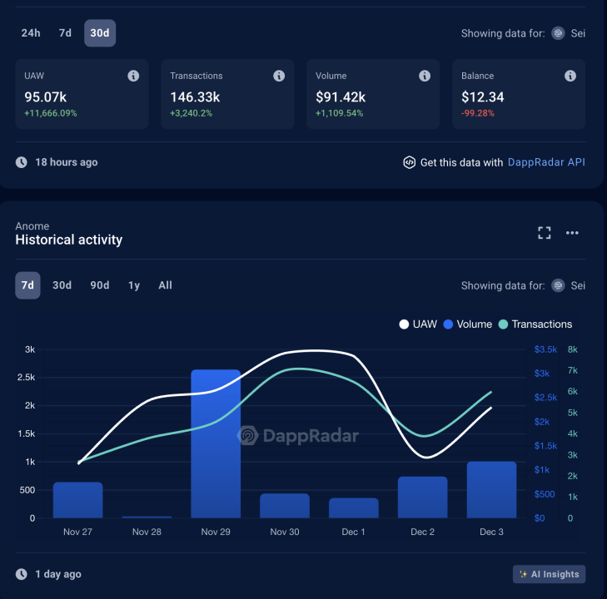The width and height of the screenshot is (607, 599).
Task: Open the three-dot more options menu
Action: click(572, 233)
